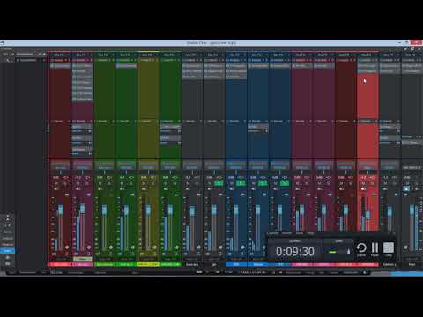Toggle the lit green button on first blue channel
The height and width of the screenshot is (317, 423).
coord(241,183)
